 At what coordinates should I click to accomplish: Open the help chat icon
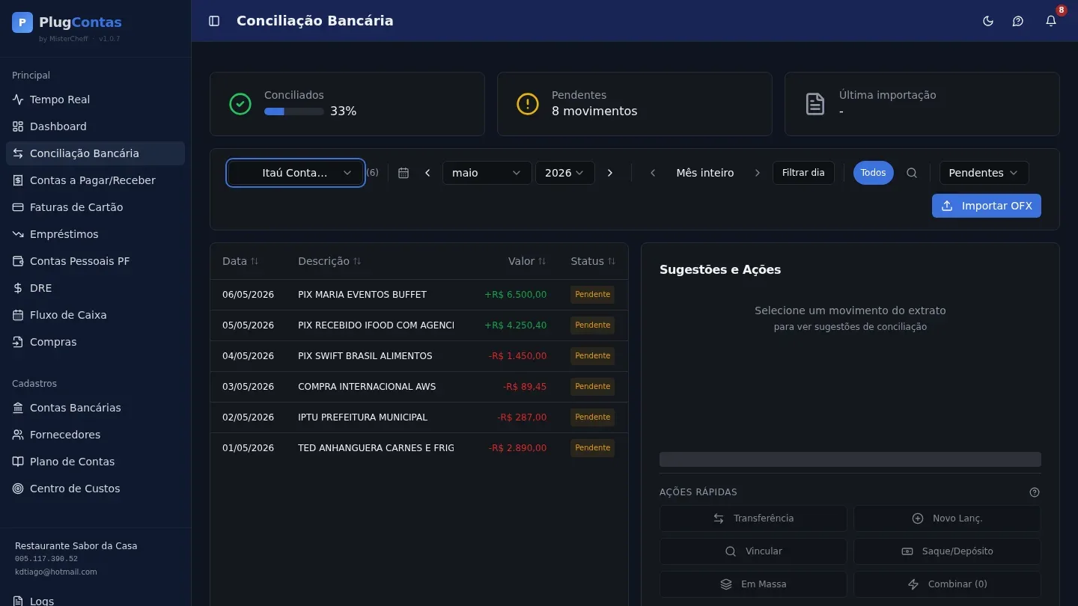[1018, 21]
